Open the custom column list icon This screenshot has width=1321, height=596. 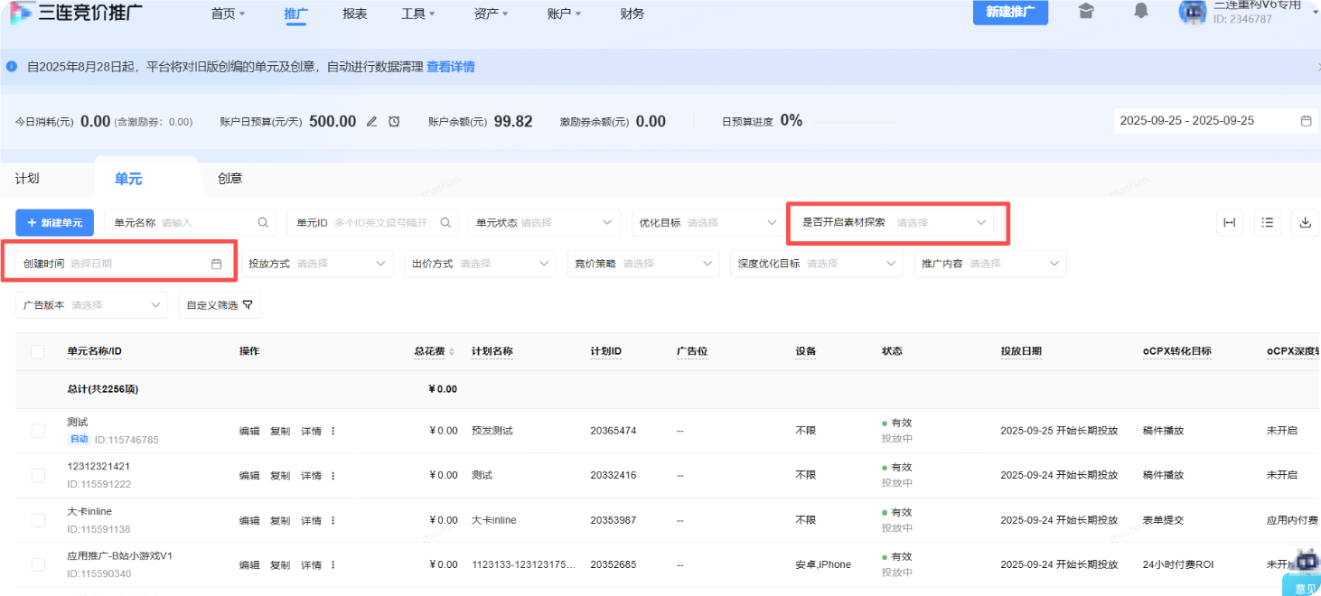click(1268, 222)
